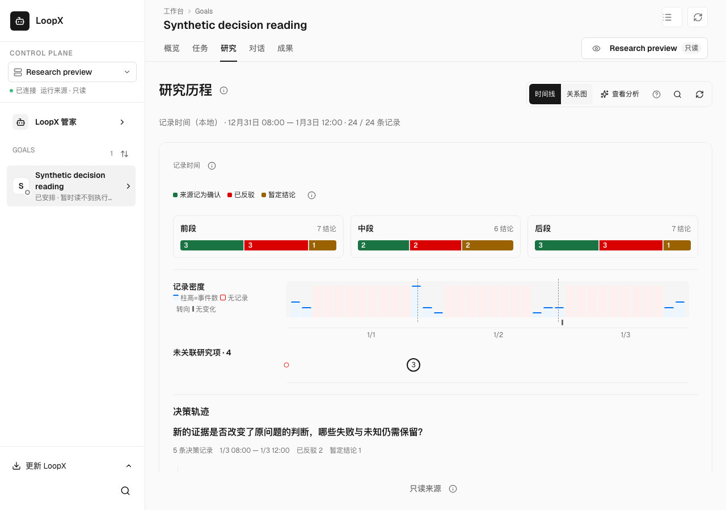Viewport: 726px width, 510px height.
Task: Click 后段 amber tentative segment 1
Action: click(x=677, y=245)
